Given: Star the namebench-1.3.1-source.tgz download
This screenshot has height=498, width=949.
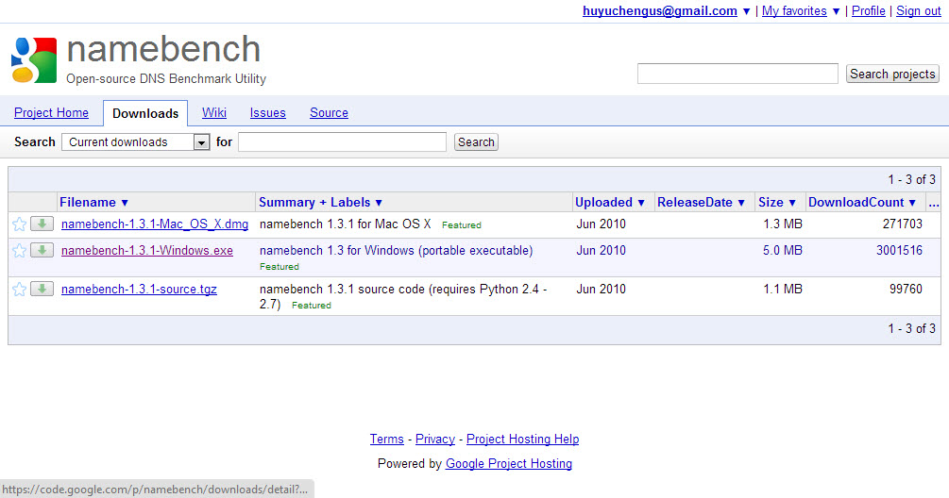Looking at the screenshot, I should pyautogui.click(x=20, y=290).
